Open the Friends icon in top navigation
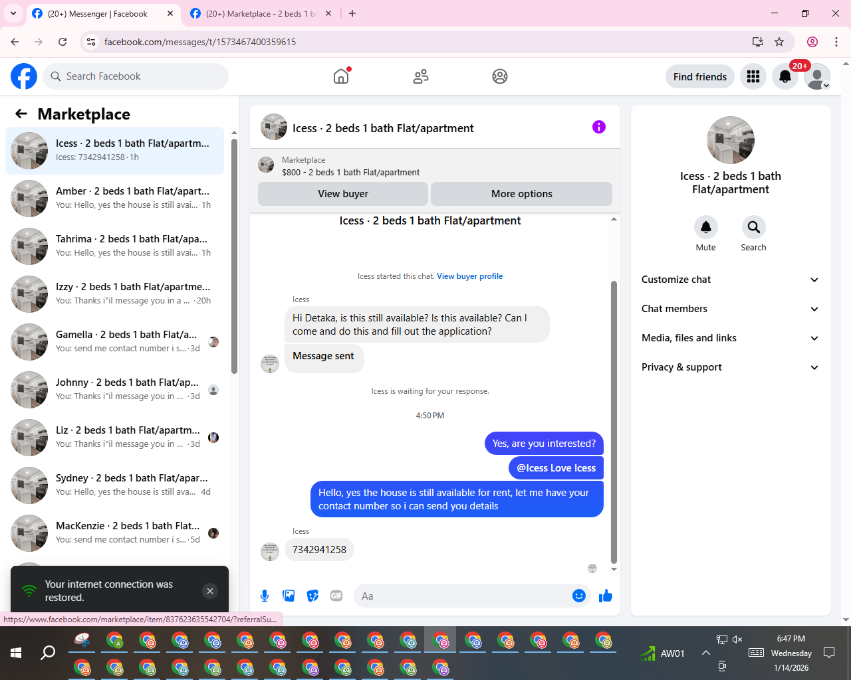Screen dimensions: 851x680 pos(421,76)
